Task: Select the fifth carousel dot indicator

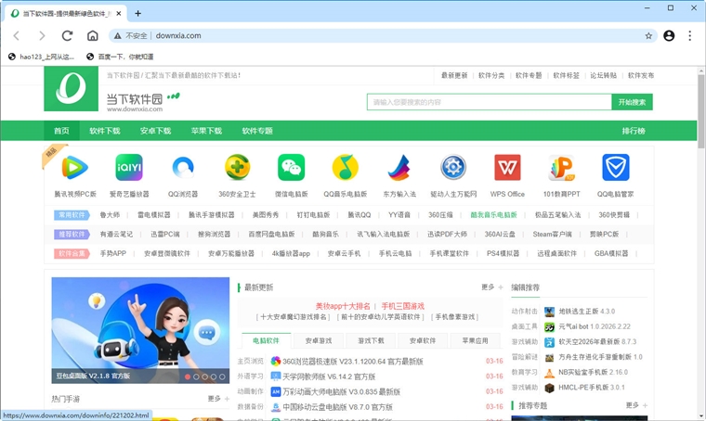Action: tap(222, 377)
